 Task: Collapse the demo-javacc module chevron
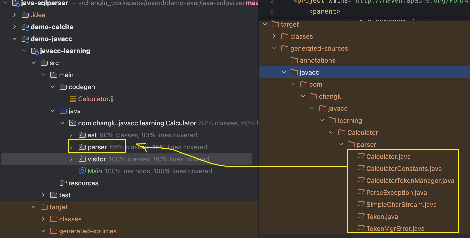[15, 39]
